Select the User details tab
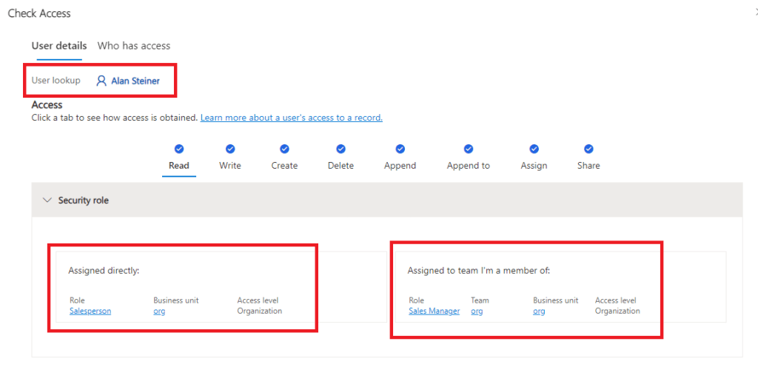 tap(59, 46)
